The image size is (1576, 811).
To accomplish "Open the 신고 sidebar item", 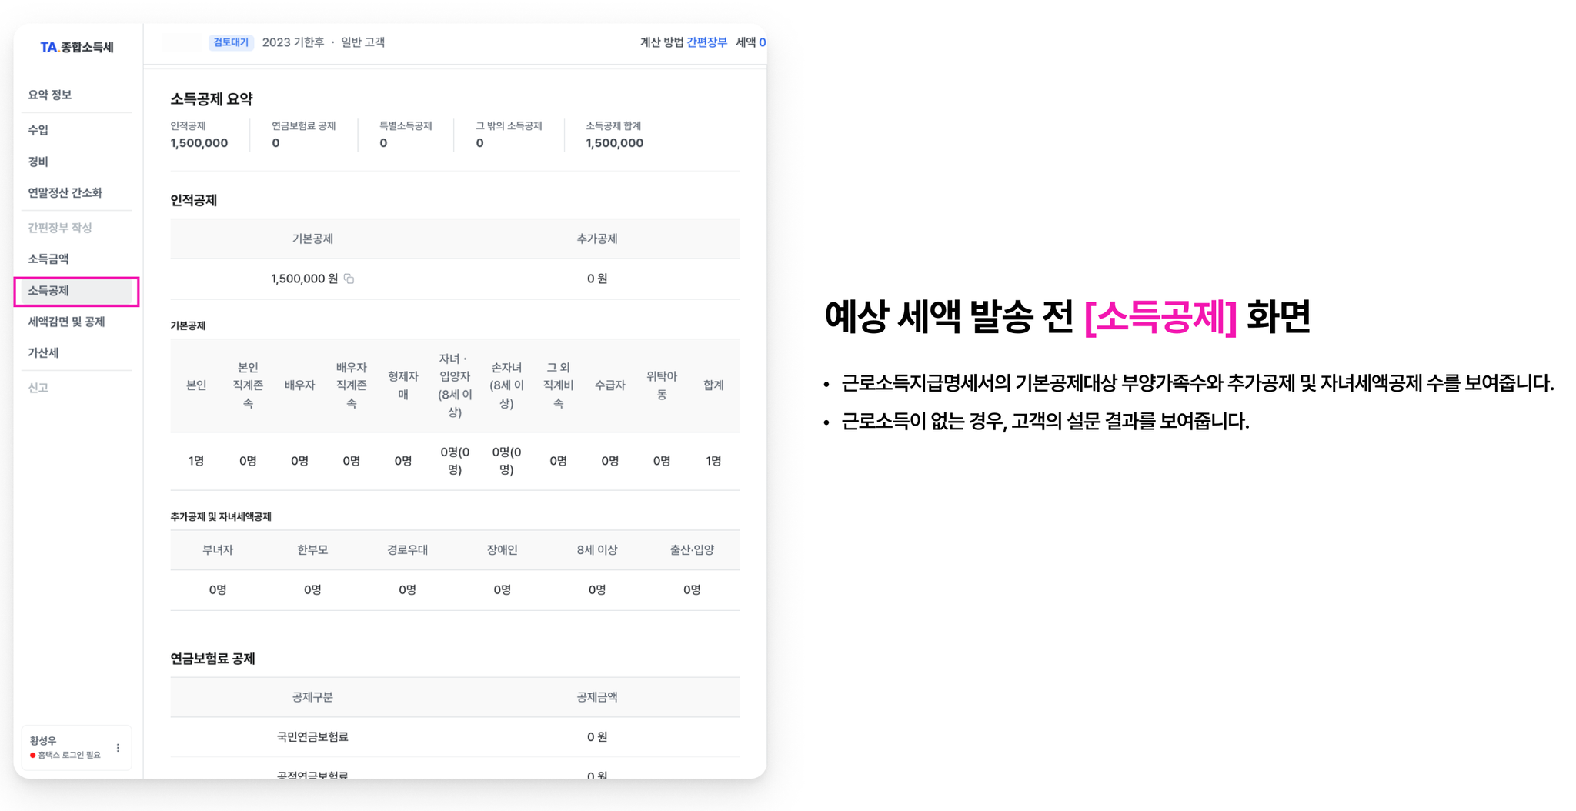I will [x=38, y=388].
